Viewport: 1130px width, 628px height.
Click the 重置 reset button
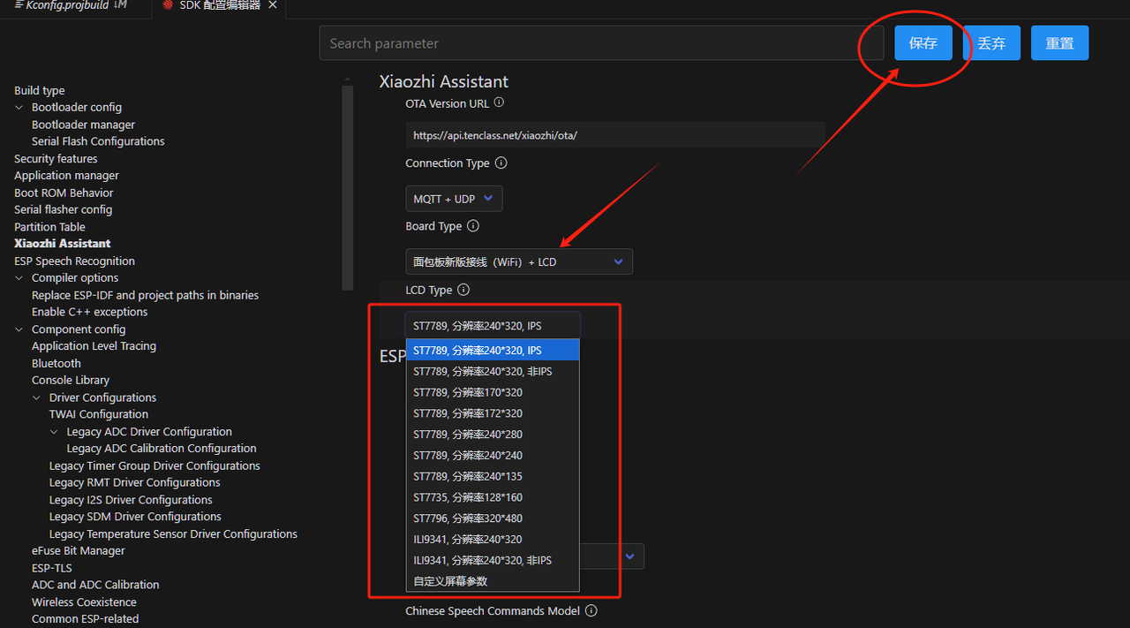pos(1059,43)
